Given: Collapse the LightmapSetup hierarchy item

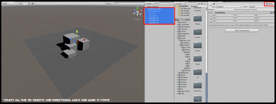Looking at the screenshot, I should click(x=146, y=11).
